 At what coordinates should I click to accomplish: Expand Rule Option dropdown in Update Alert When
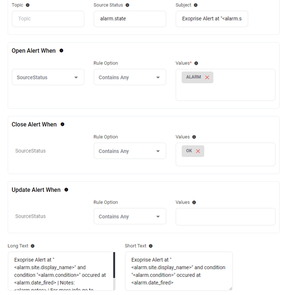coord(129,216)
